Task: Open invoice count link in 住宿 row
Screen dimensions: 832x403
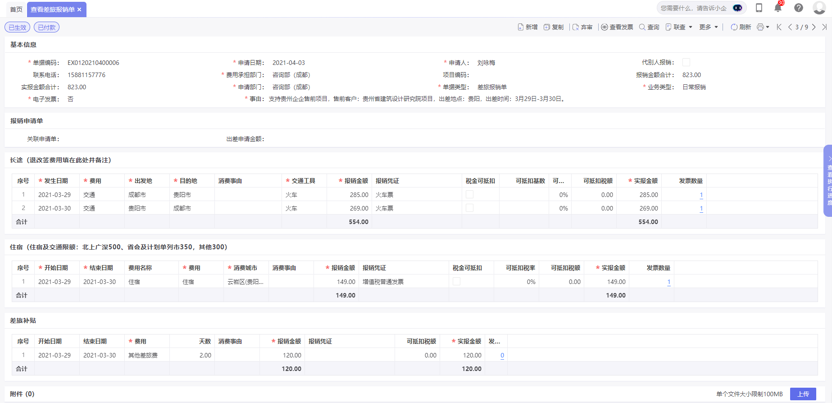Action: (669, 282)
